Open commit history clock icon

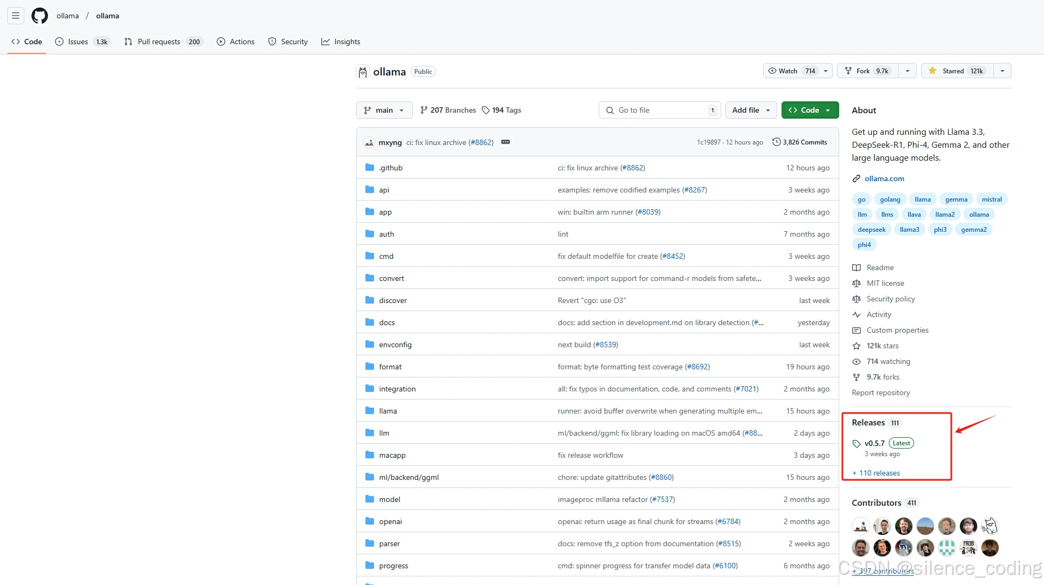tap(776, 142)
